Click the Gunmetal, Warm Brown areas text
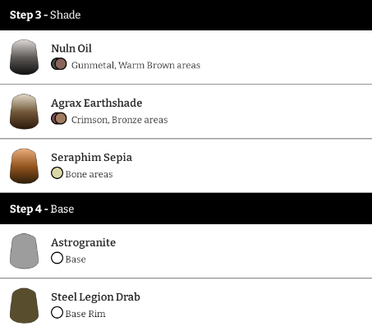Viewport: 372px width, 331px height. coord(135,65)
